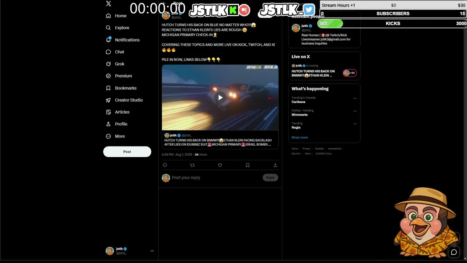Open the Accessibility footer link
The width and height of the screenshot is (467, 263).
335,149
